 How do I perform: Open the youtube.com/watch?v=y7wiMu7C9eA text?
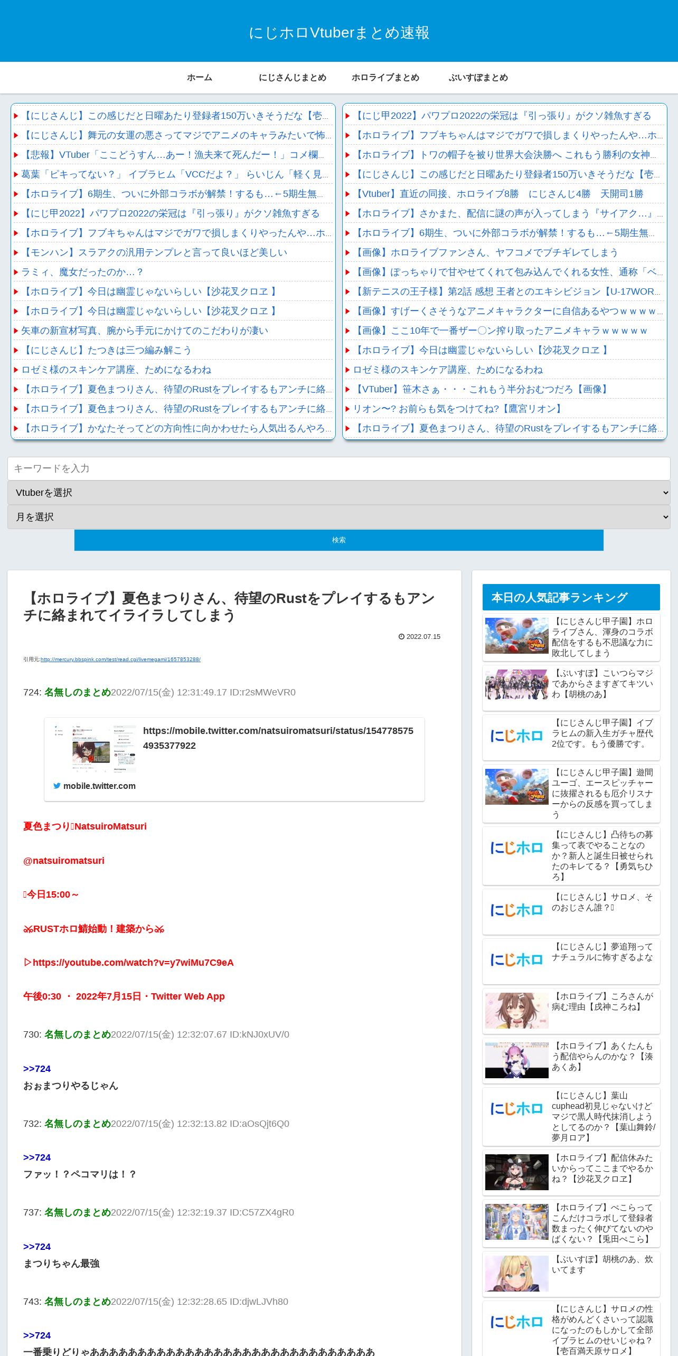(x=133, y=962)
